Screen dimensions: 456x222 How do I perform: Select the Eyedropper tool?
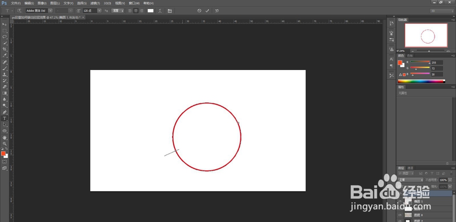[x=5, y=55]
